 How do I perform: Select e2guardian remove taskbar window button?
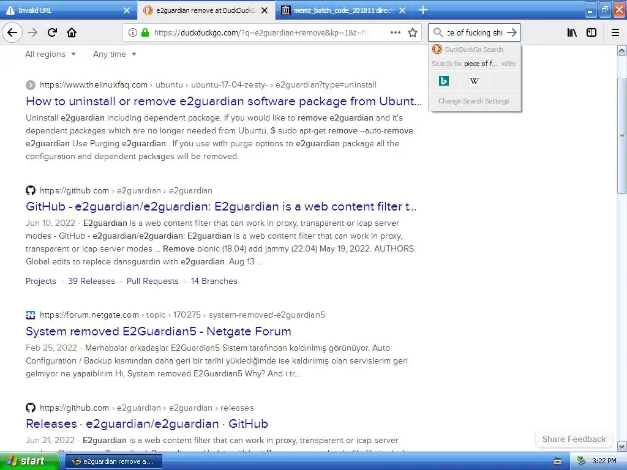click(114, 461)
